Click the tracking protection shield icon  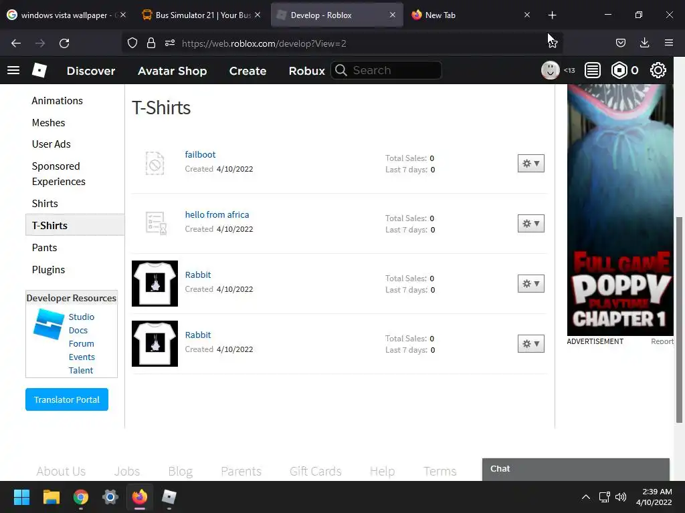point(132,43)
